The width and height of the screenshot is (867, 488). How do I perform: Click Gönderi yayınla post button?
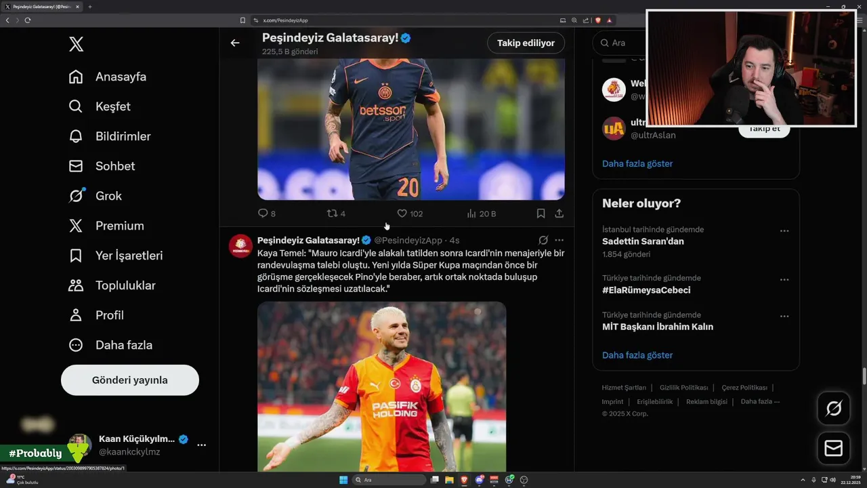[130, 380]
